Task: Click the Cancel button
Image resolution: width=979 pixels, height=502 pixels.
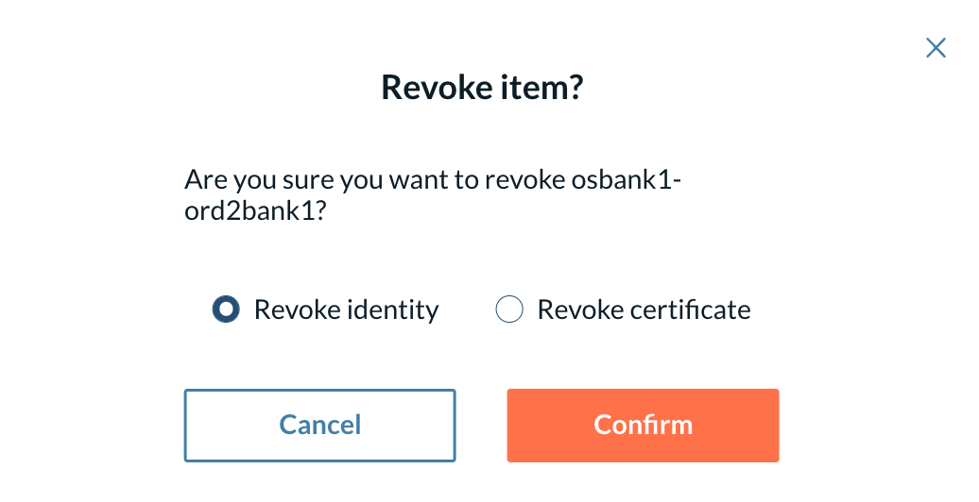Action: [319, 426]
